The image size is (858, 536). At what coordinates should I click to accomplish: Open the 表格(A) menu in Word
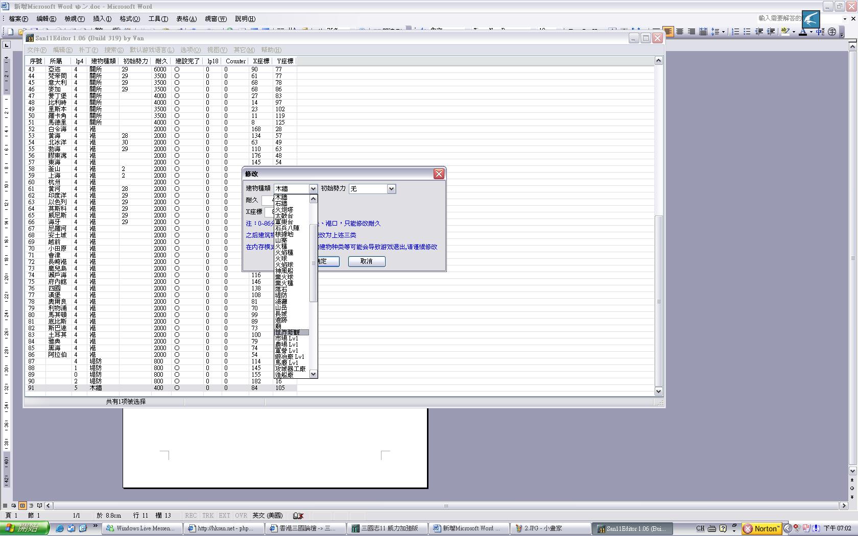tap(186, 19)
